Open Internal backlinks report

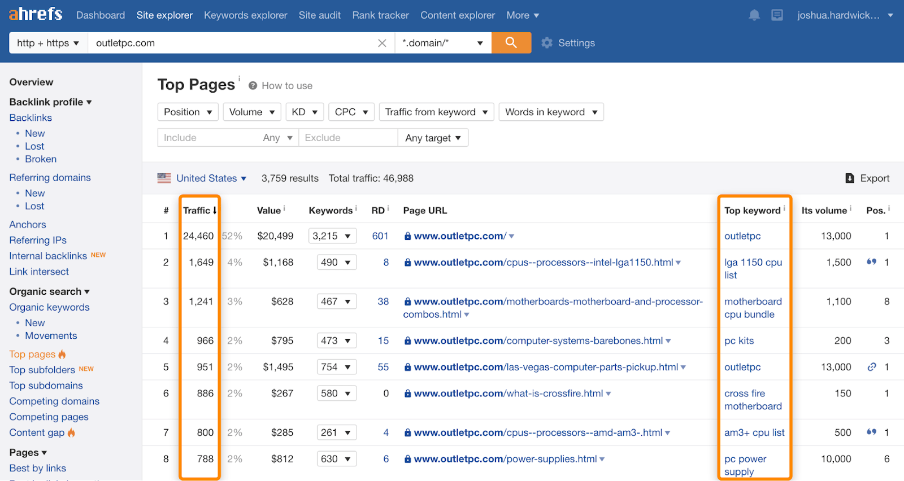point(48,256)
